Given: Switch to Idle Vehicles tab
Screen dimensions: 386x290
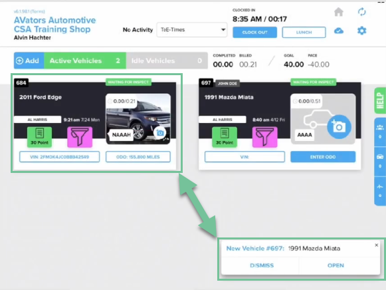Looking at the screenshot, I should coord(167,61).
